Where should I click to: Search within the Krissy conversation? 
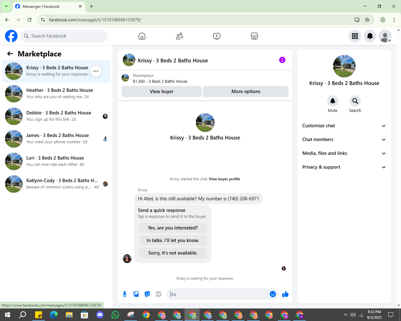tap(355, 101)
